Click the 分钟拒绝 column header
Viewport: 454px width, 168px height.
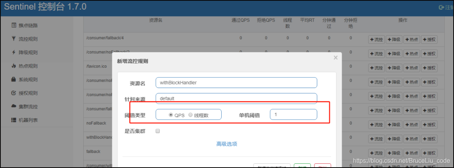pos(351,23)
